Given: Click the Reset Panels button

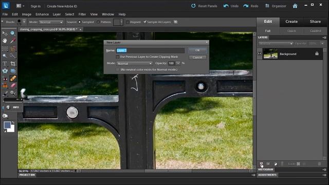Looking at the screenshot, I should point(204,6).
